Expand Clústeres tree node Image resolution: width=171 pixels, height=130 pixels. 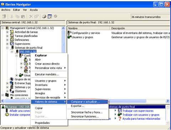(x=7, y=91)
